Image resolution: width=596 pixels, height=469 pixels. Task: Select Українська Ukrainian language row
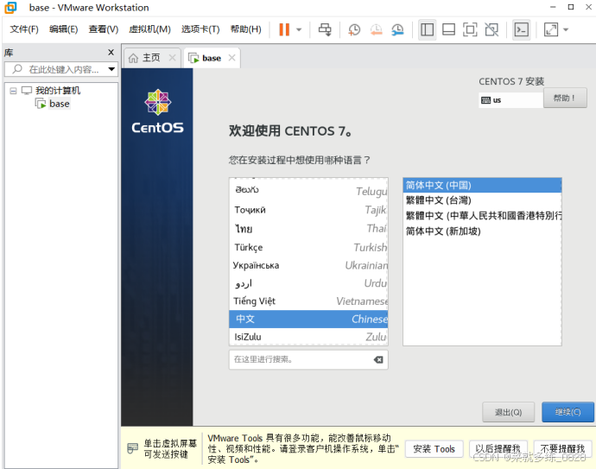coord(308,265)
